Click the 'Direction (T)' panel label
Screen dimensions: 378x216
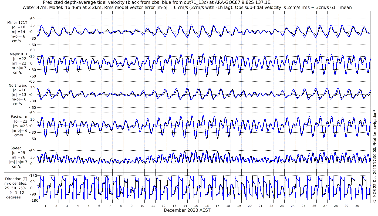pyautogui.click(x=16, y=179)
